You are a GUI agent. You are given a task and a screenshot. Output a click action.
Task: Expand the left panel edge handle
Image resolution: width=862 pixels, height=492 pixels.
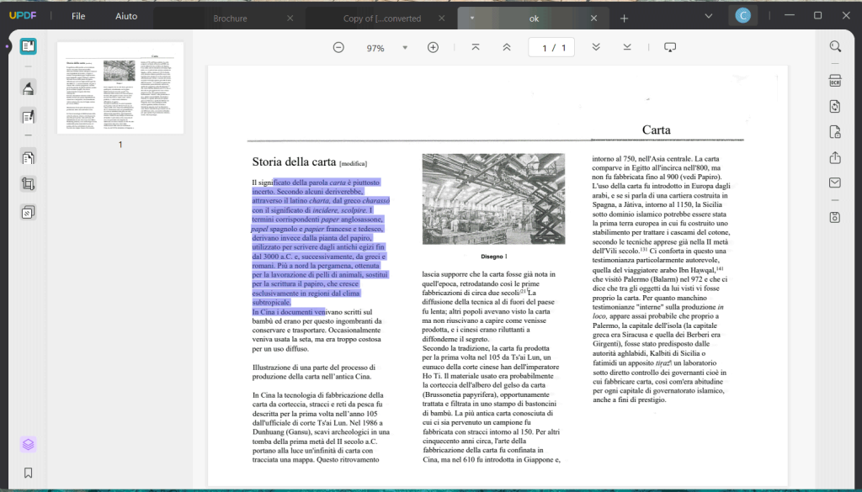(x=7, y=46)
